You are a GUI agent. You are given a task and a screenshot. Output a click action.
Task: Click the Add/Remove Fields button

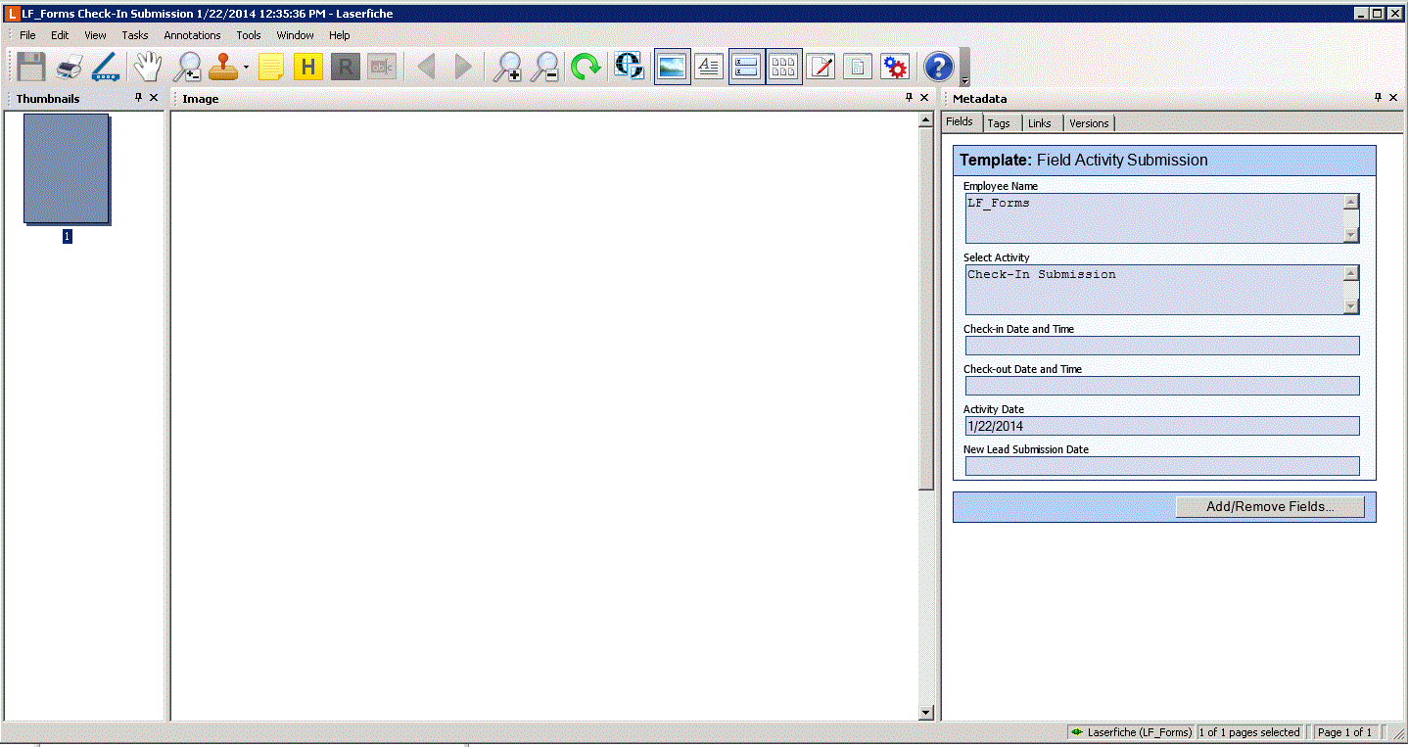click(1270, 507)
